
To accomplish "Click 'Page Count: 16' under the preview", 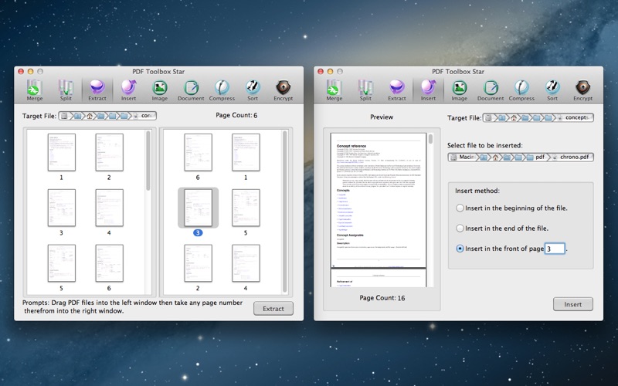I will click(x=382, y=298).
